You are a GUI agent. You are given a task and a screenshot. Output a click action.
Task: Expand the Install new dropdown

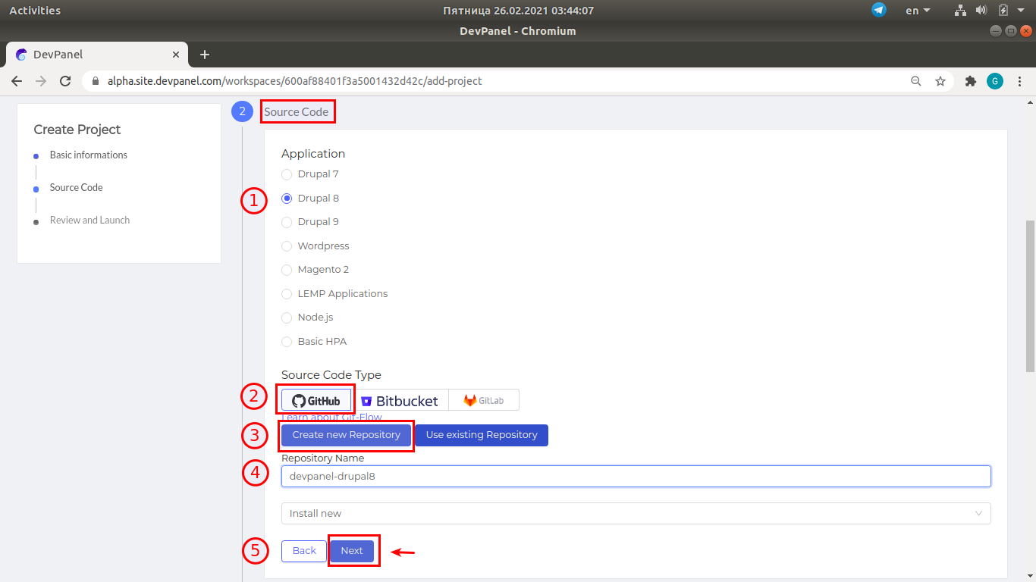[x=636, y=513]
